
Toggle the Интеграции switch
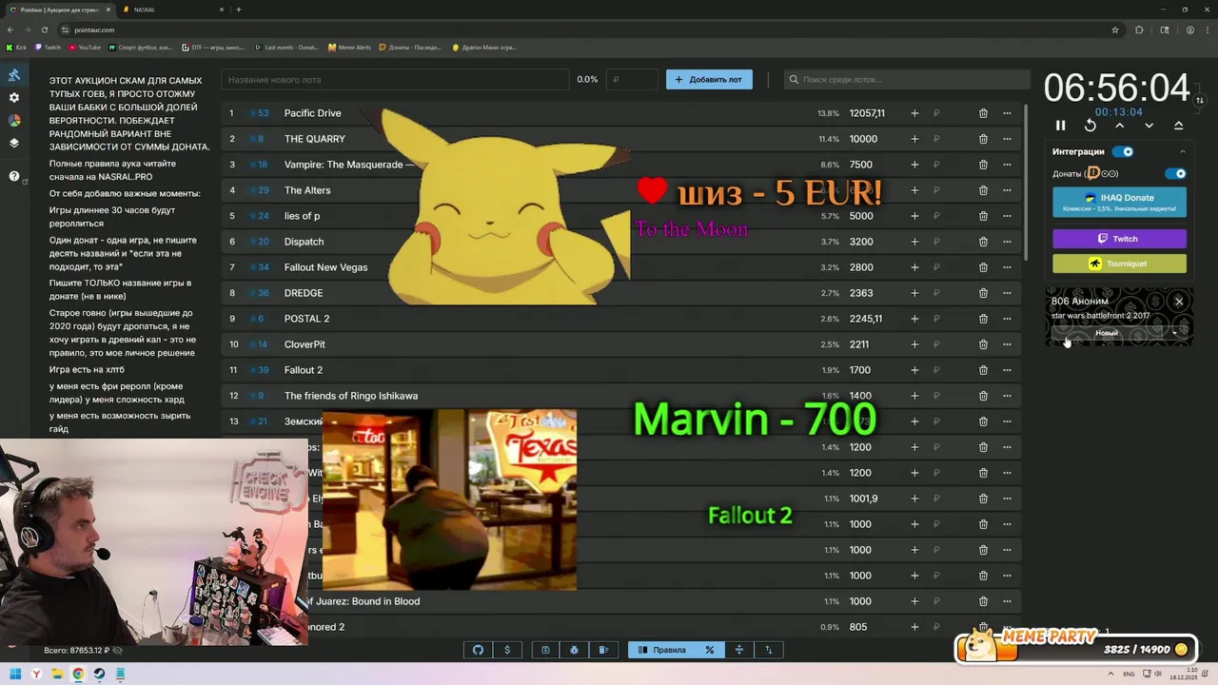[x=1123, y=151]
